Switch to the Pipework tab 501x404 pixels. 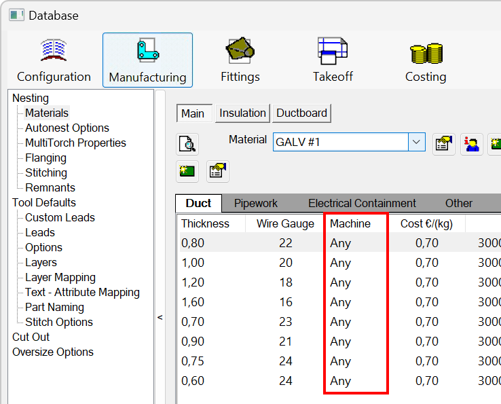256,203
